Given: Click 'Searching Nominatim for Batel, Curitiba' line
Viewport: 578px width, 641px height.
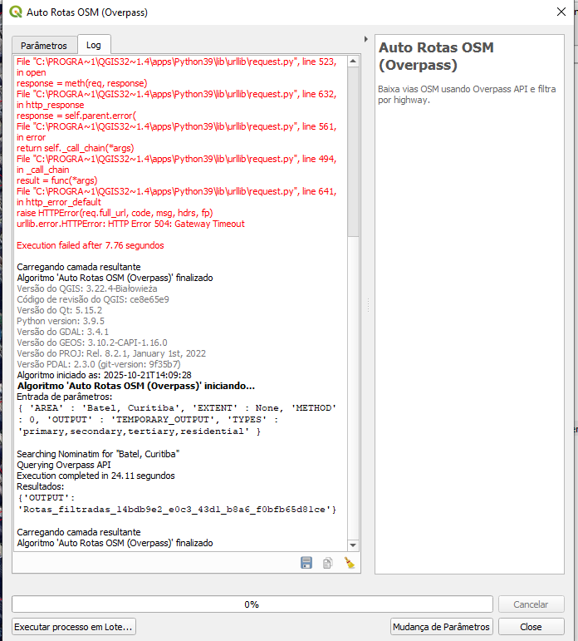Looking at the screenshot, I should pos(98,454).
